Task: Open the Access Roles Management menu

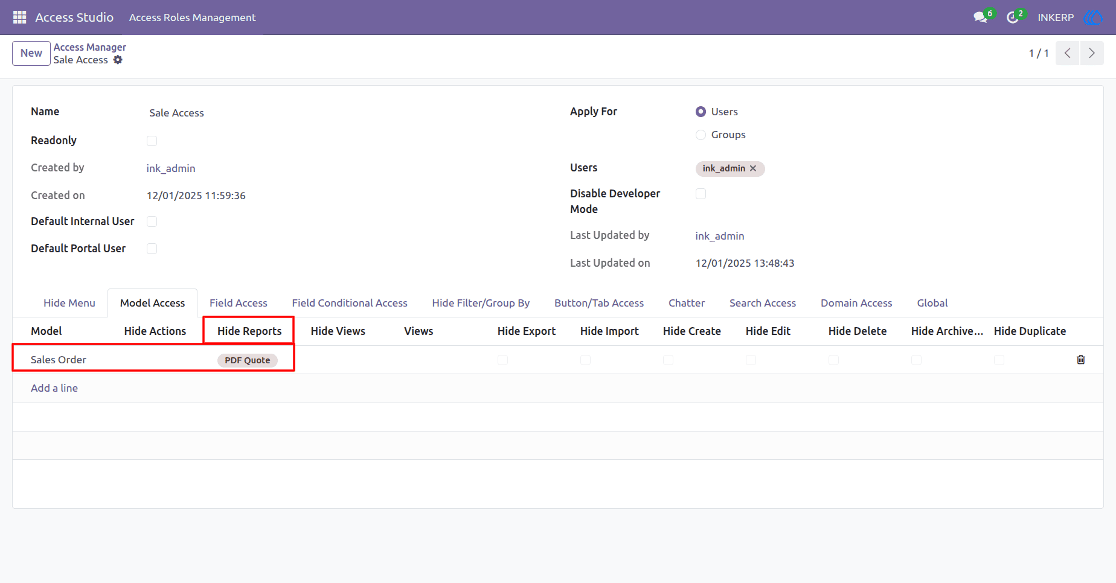Action: click(x=192, y=18)
